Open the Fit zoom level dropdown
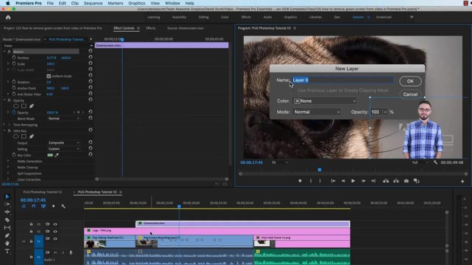 (280, 163)
